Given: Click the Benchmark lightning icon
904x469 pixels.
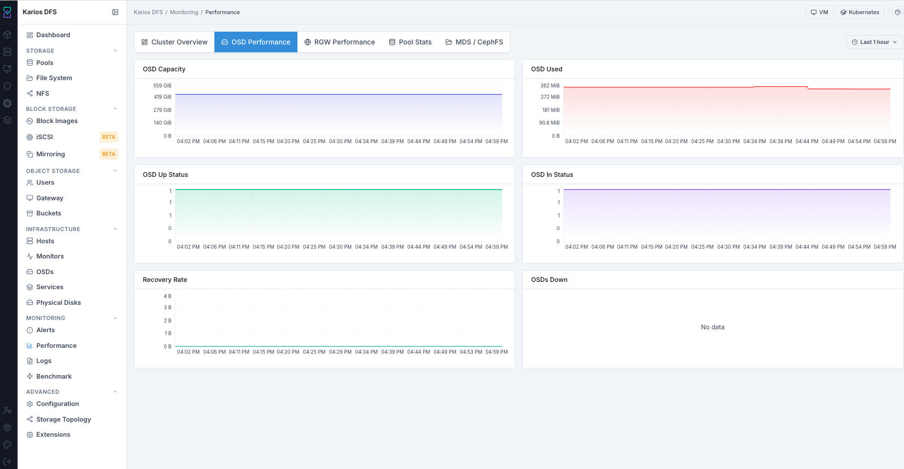Looking at the screenshot, I should (30, 377).
